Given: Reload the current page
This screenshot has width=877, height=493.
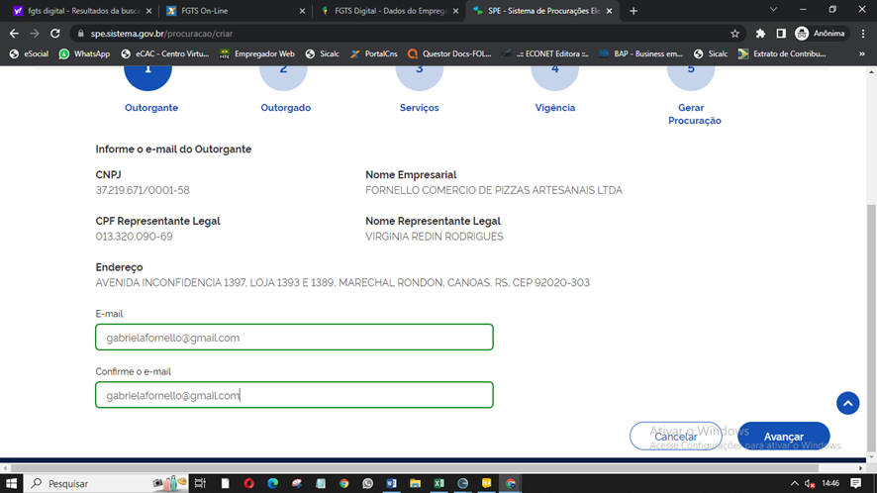Looking at the screenshot, I should [x=56, y=33].
